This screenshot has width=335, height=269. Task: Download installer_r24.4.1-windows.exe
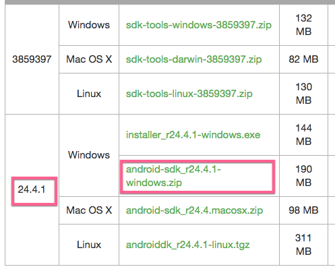[193, 135]
